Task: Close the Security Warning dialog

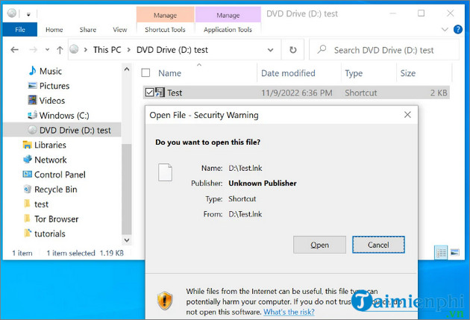Action: (407, 115)
